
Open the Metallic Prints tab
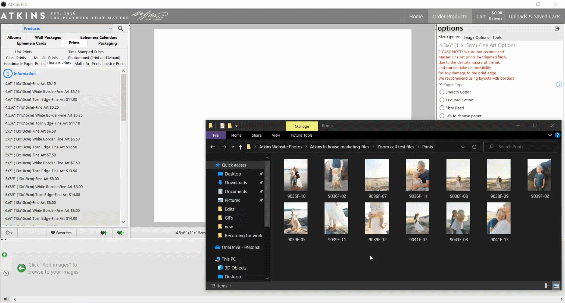(x=46, y=58)
